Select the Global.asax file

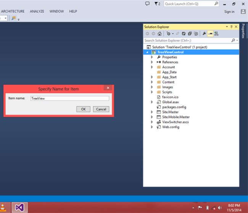[171, 102]
